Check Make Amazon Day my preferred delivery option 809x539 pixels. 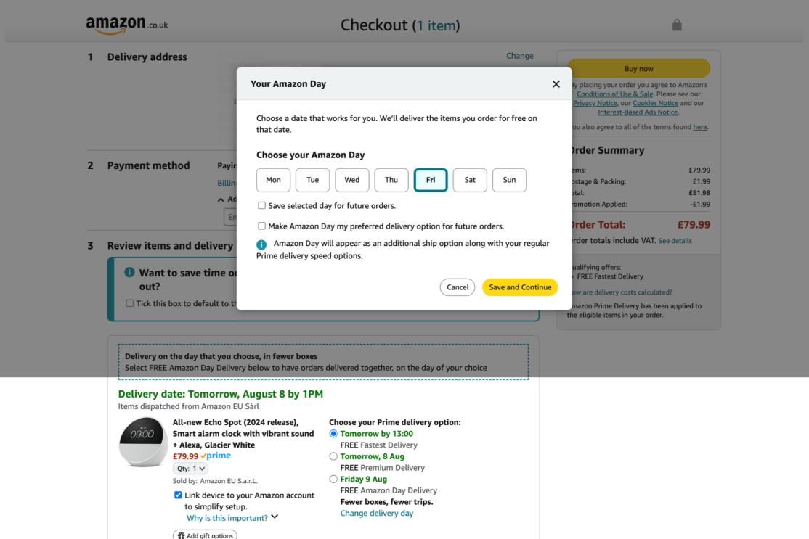tap(261, 226)
